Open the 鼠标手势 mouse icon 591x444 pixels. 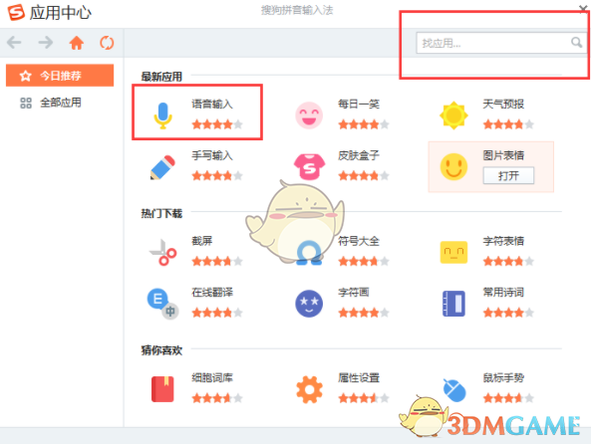click(x=454, y=390)
